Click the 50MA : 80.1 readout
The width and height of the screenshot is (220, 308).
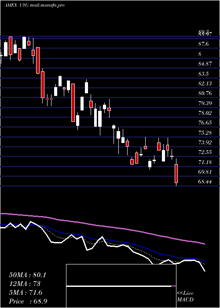pyautogui.click(x=27, y=275)
